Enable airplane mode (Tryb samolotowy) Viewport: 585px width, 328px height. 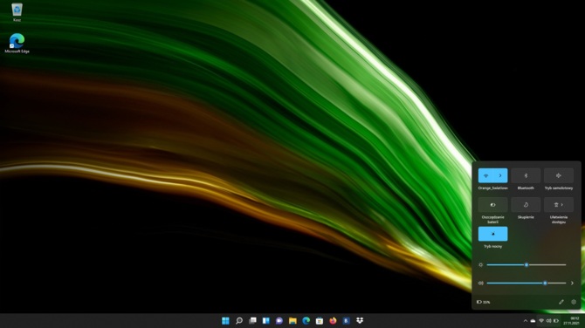559,175
